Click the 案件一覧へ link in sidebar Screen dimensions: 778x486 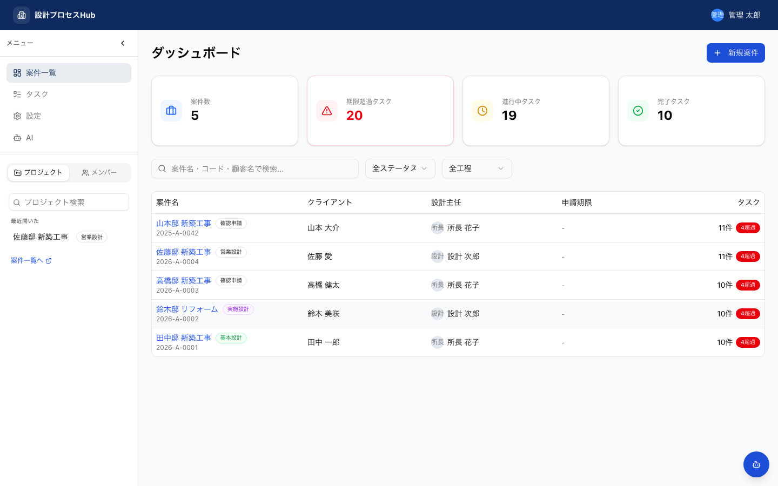[x=27, y=260]
